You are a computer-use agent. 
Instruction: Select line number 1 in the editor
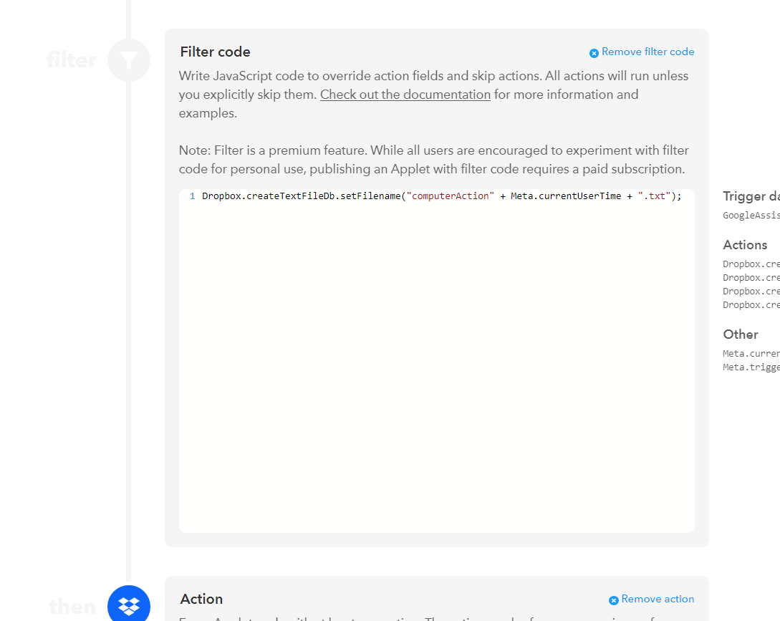pyautogui.click(x=191, y=196)
